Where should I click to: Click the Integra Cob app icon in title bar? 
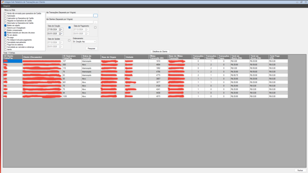[x=3, y=2]
